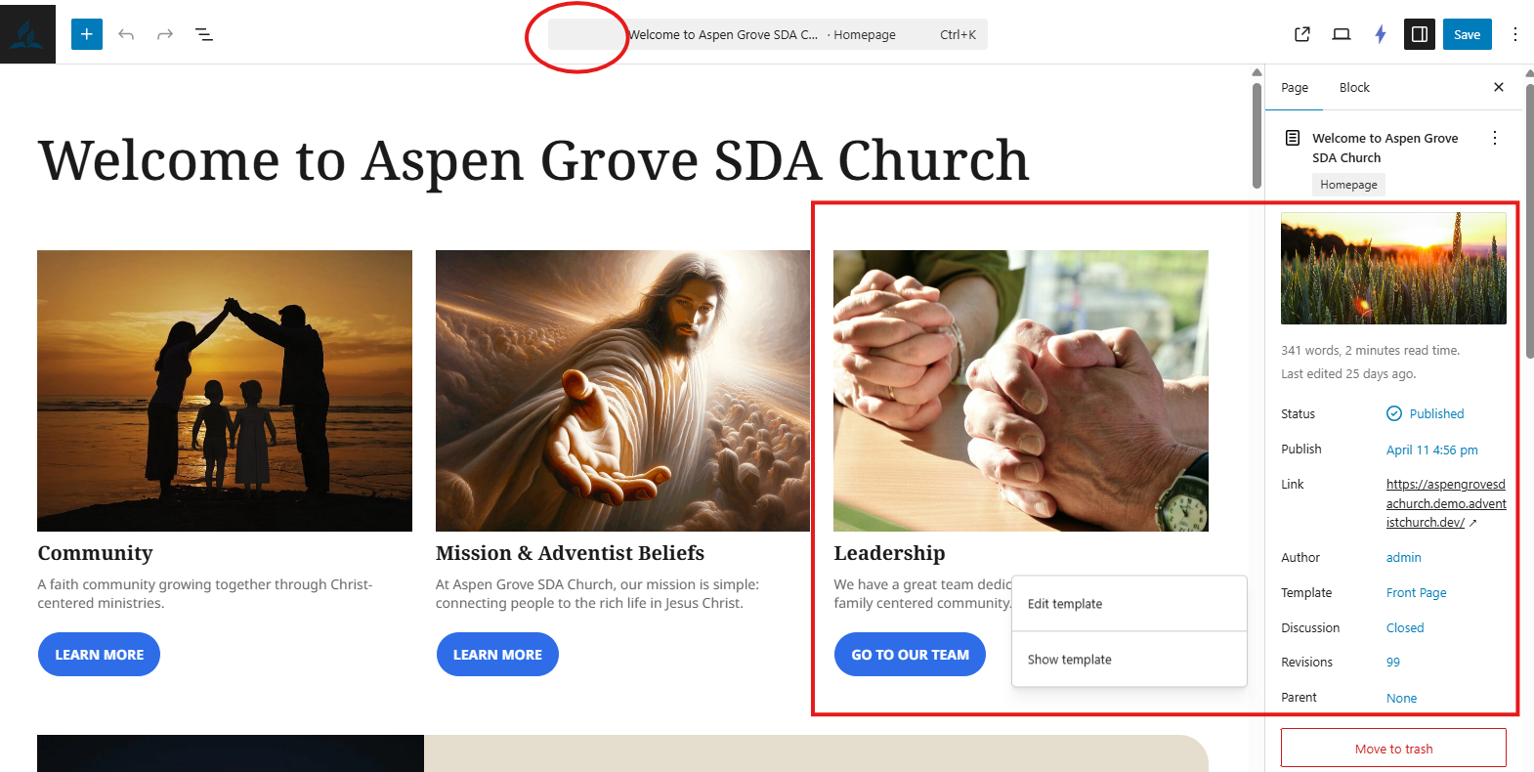Click the page document icon in sidebar
The height and width of the screenshot is (772, 1534).
click(x=1293, y=138)
